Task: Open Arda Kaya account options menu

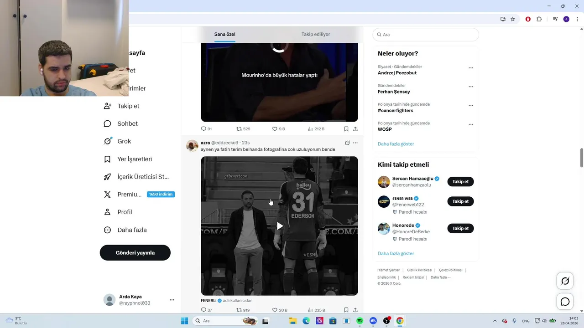Action: 172,300
